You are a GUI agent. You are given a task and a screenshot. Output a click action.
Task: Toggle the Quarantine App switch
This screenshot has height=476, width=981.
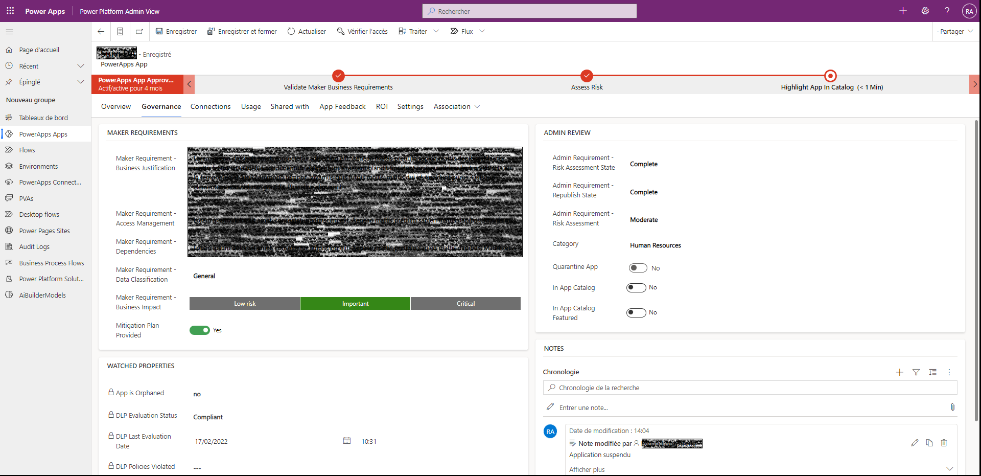[x=638, y=268]
